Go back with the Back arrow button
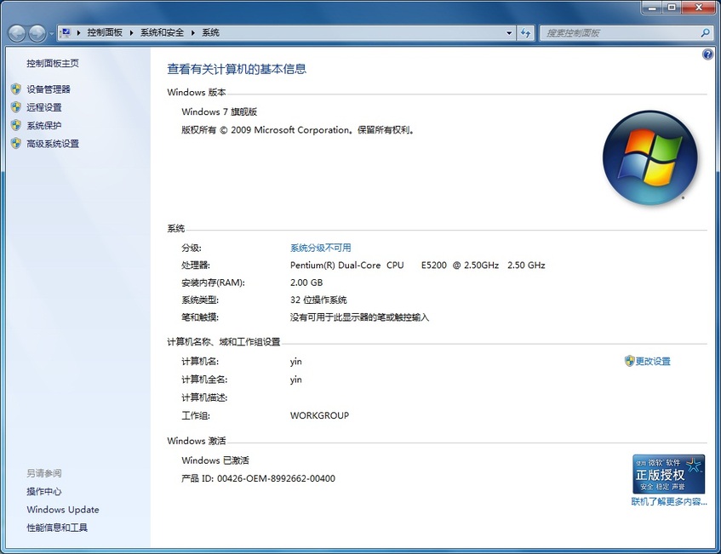The height and width of the screenshot is (554, 721). (x=17, y=33)
